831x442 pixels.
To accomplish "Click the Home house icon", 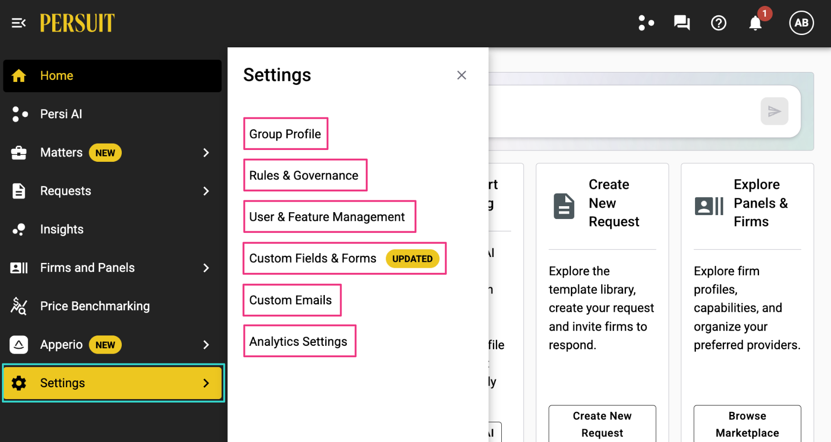I will coord(19,75).
